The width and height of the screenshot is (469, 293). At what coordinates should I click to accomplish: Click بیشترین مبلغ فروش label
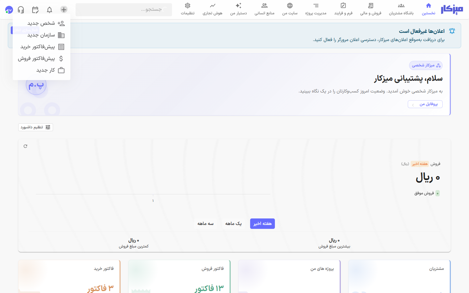point(334,246)
